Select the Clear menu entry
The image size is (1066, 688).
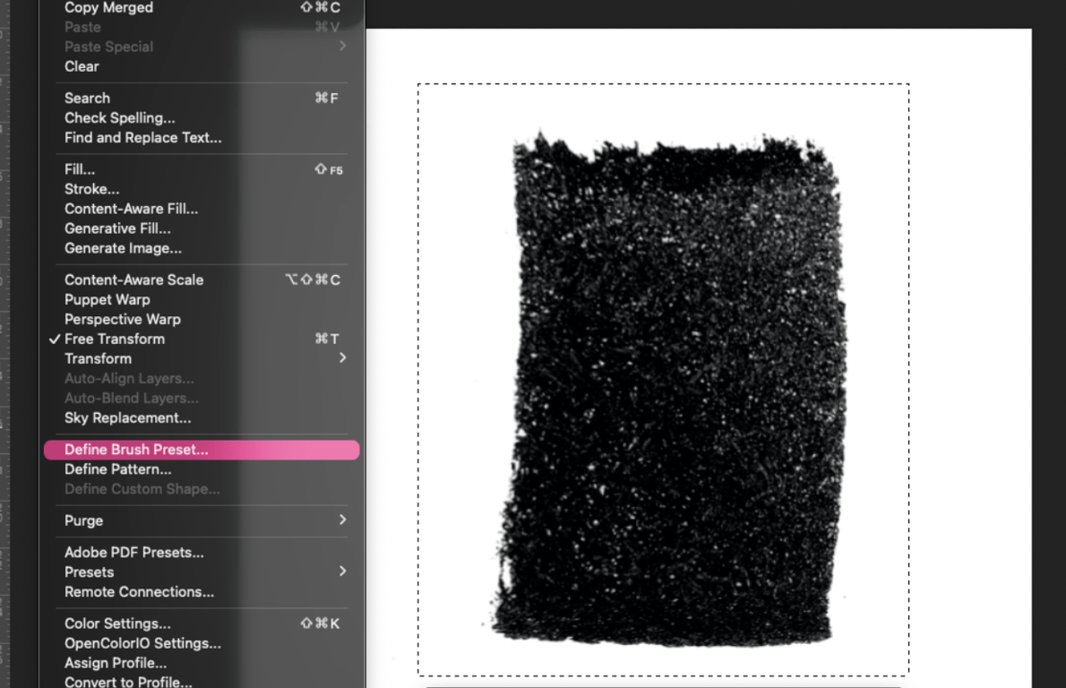point(202,66)
